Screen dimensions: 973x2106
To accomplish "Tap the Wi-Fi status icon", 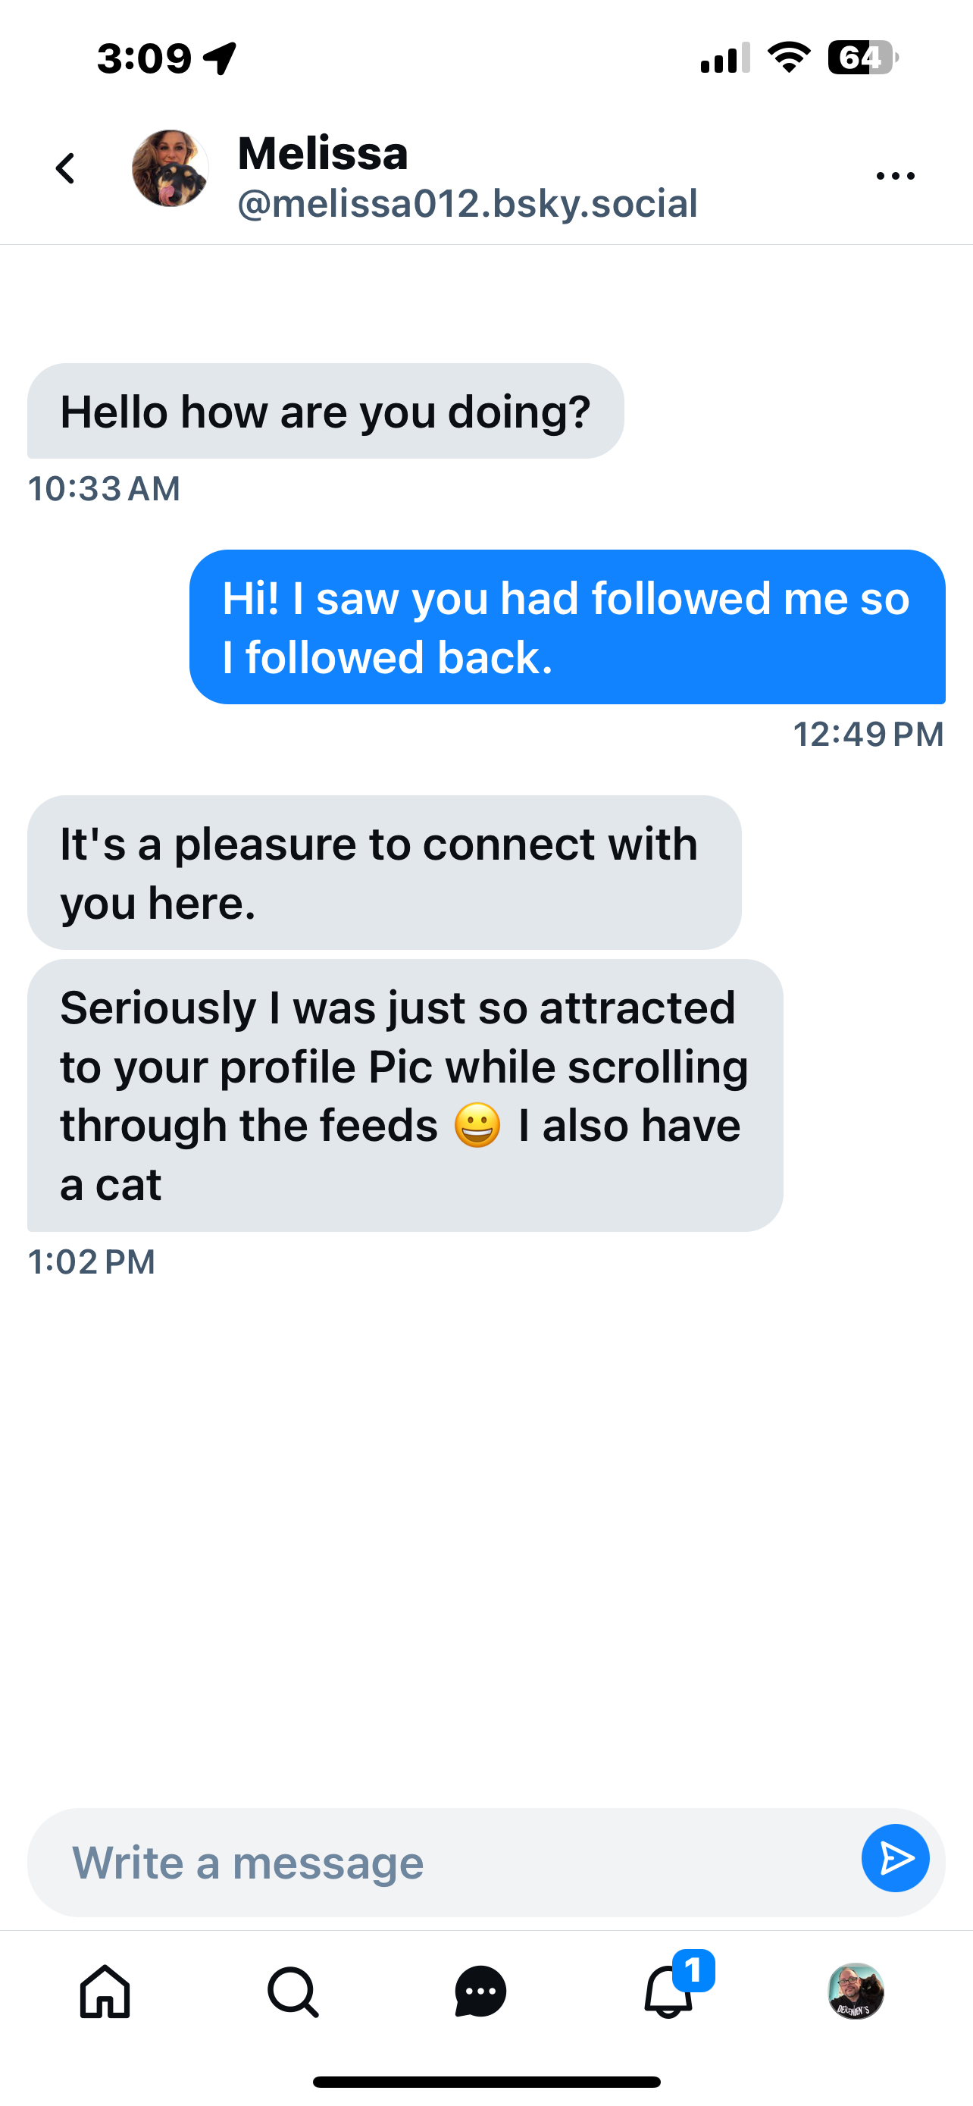I will coord(788,58).
